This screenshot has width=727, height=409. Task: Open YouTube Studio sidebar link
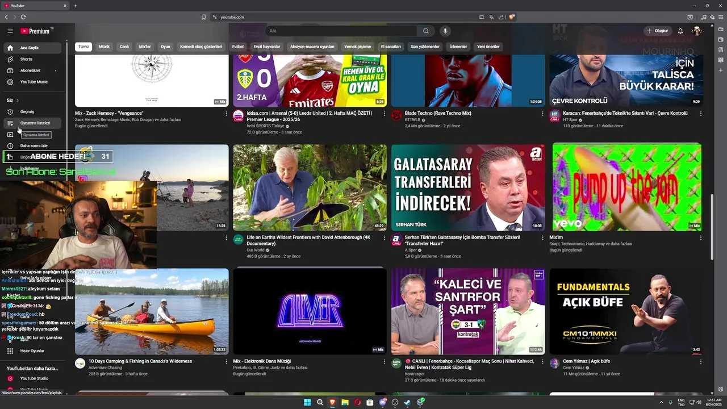tap(32, 378)
